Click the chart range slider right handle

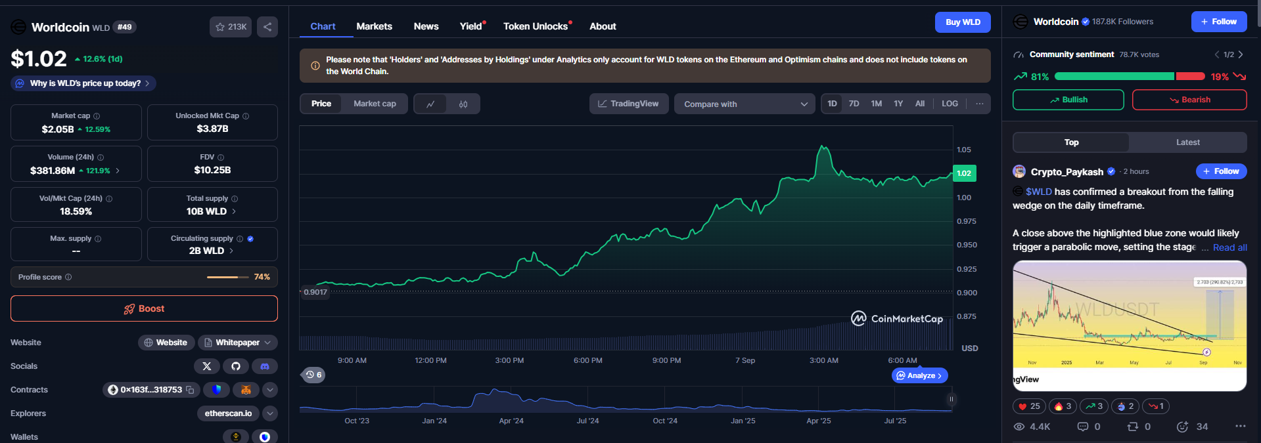click(951, 399)
